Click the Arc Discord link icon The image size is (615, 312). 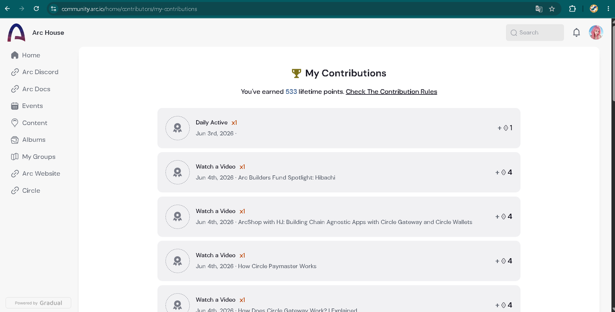pyautogui.click(x=15, y=72)
